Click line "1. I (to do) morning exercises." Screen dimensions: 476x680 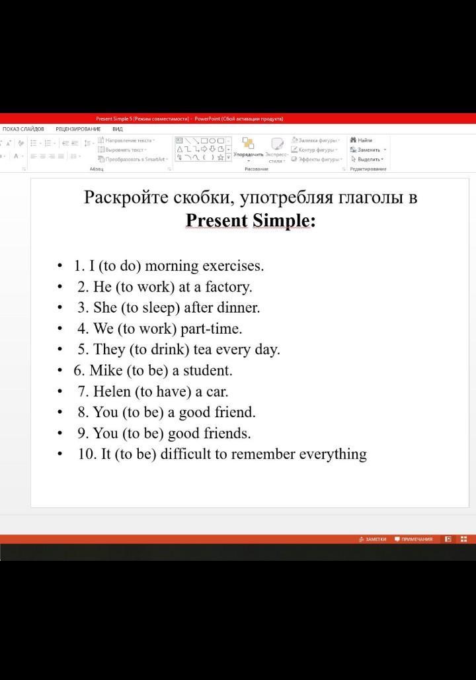click(169, 266)
